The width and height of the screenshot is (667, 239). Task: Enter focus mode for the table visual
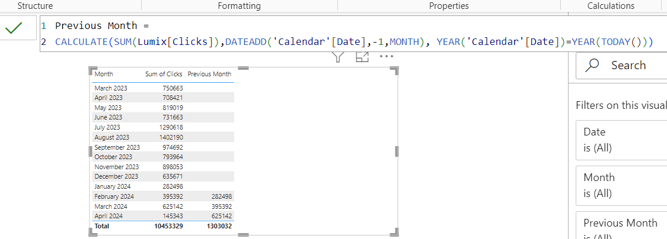(x=362, y=57)
